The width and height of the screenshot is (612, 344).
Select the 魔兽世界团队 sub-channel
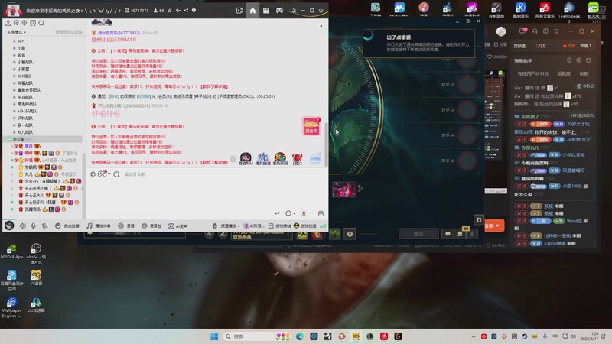[29, 90]
